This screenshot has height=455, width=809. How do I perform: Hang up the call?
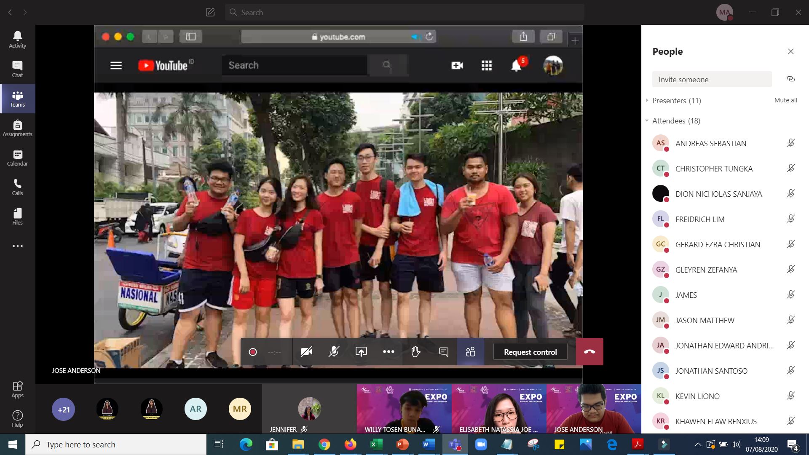tap(589, 352)
